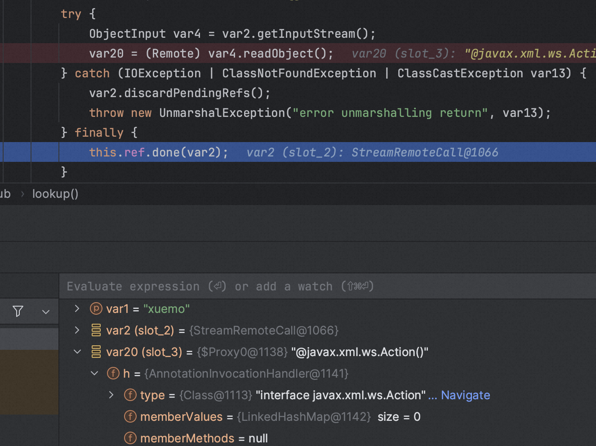The image size is (596, 446).
Task: Click the {StreamRemoteCall@1066} value in variables
Action: click(264, 330)
